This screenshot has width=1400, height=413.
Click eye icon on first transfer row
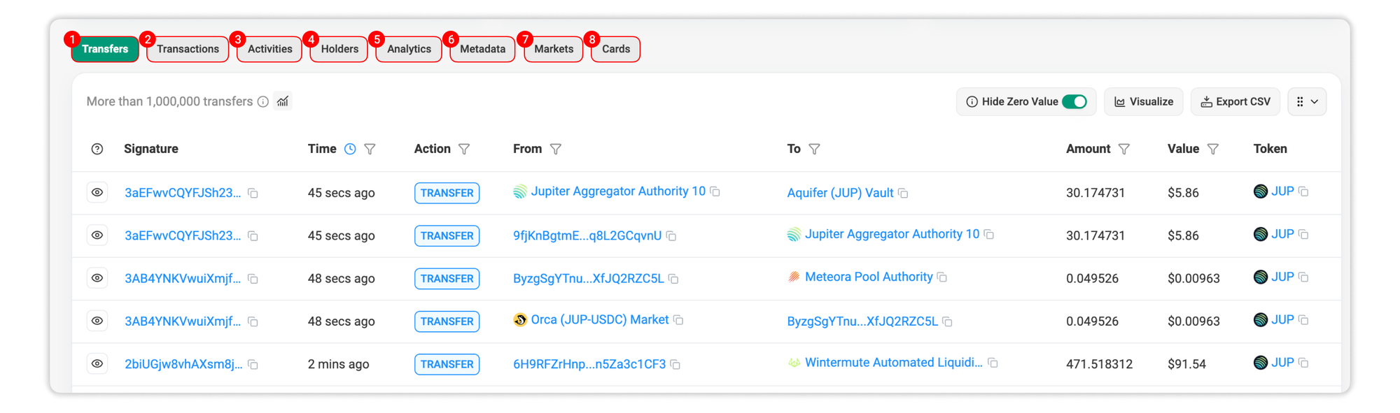[97, 192]
